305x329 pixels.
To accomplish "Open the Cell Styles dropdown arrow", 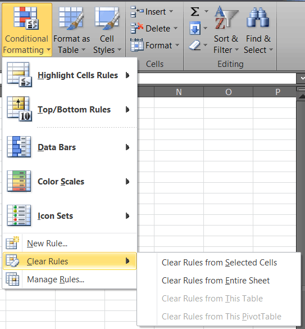I will (119, 49).
